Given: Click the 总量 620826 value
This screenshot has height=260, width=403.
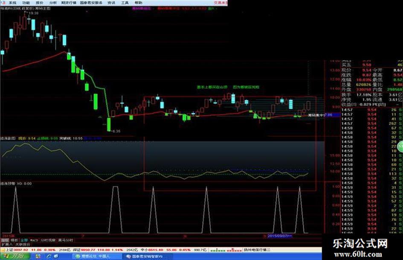Looking at the screenshot, I should click(x=363, y=85).
